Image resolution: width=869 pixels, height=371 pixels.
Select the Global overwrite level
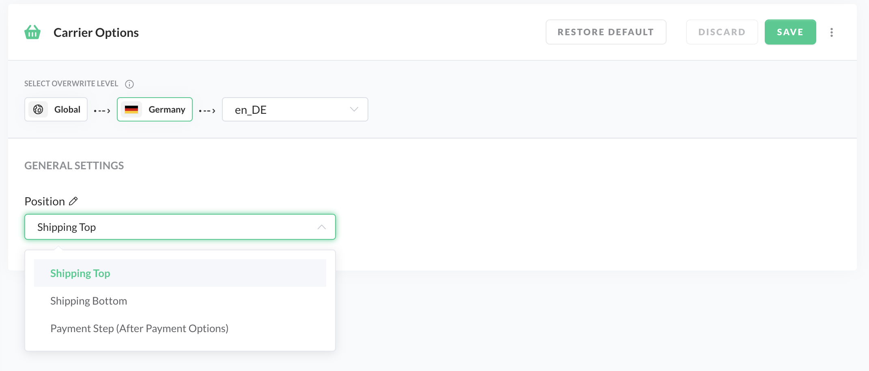tap(56, 109)
